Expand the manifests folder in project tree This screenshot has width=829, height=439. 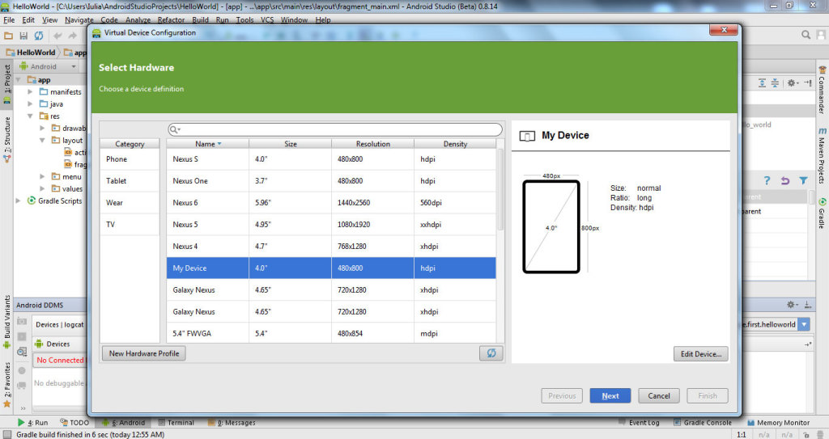[x=30, y=92]
